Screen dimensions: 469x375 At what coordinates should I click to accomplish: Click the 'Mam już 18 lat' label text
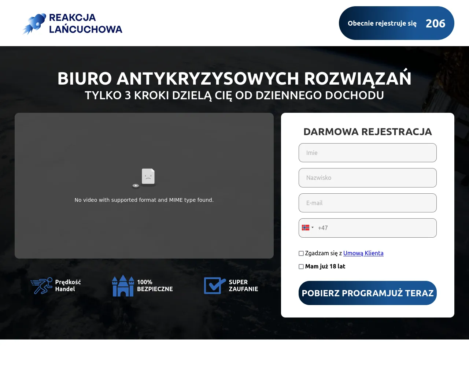point(325,267)
